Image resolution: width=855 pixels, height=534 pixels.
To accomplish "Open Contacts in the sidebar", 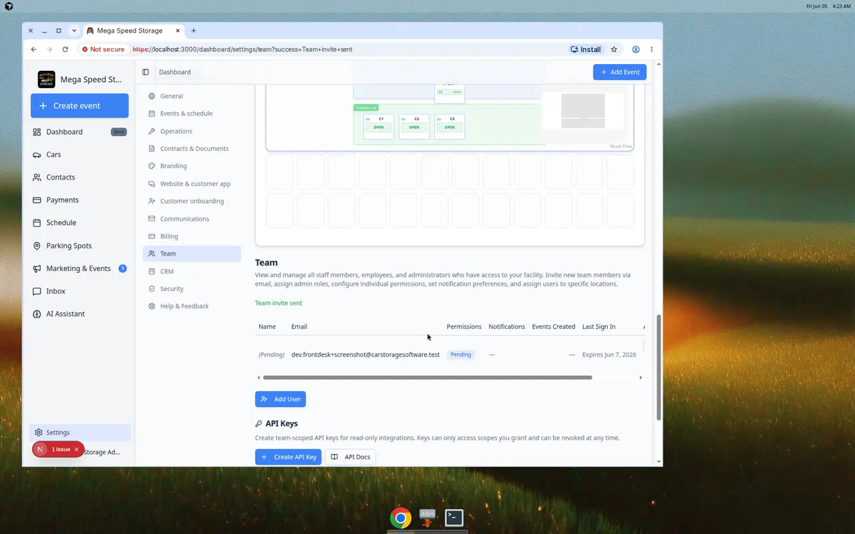I will click(79, 177).
